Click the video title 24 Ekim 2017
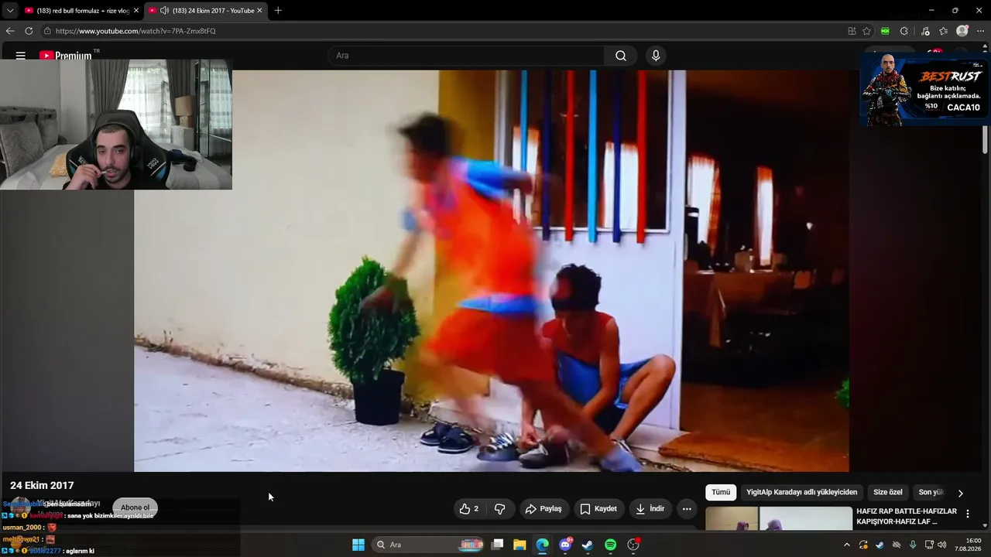The image size is (991, 557). 42,485
